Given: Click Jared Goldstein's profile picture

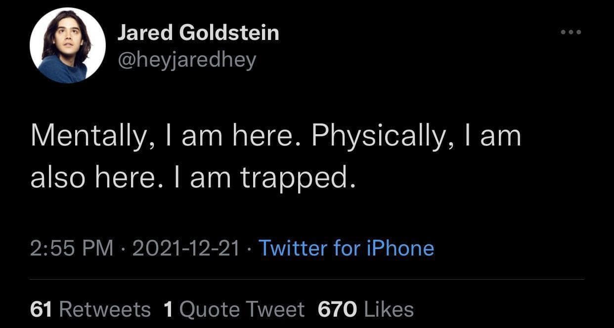Looking at the screenshot, I should click(68, 45).
